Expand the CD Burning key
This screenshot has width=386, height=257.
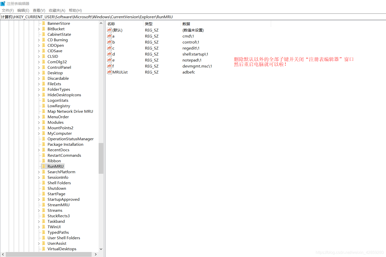39,40
